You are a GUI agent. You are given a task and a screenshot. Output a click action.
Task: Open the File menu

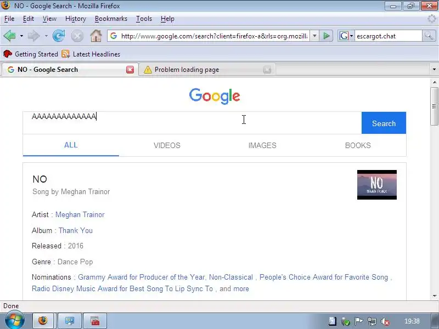click(9, 19)
